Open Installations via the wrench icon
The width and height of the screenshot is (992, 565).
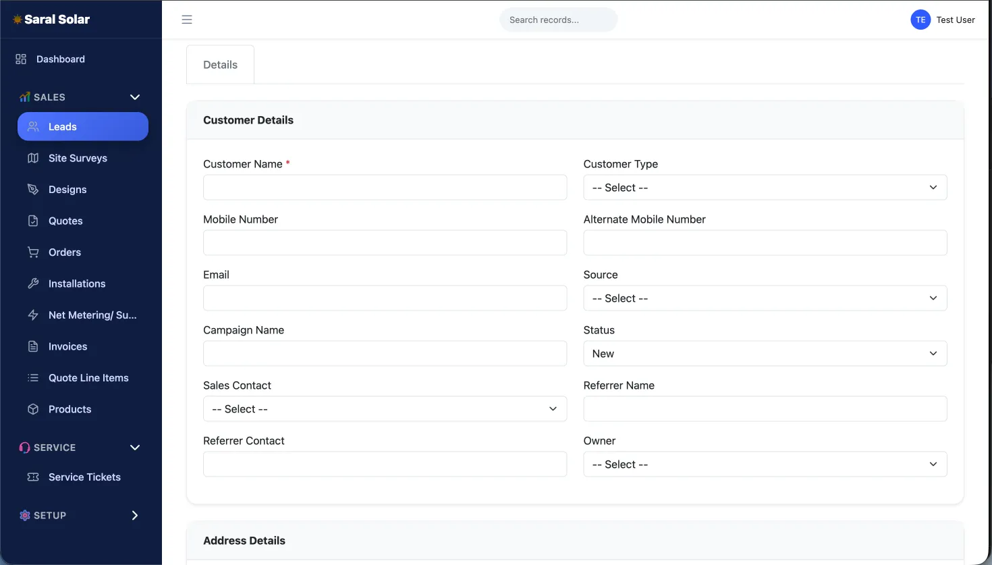32,284
